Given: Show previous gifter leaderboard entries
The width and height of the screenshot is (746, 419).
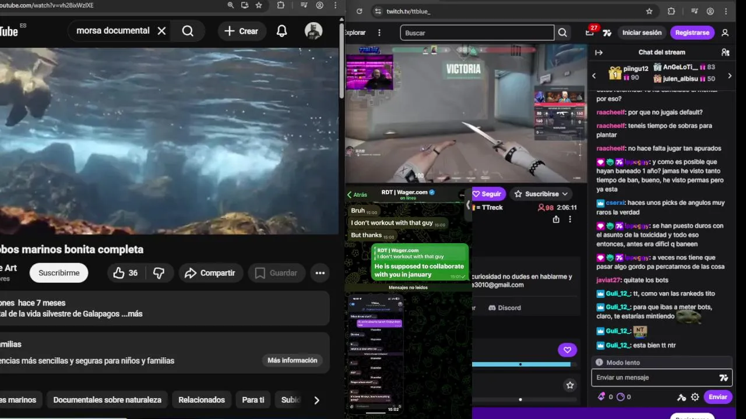Looking at the screenshot, I should coord(594,76).
